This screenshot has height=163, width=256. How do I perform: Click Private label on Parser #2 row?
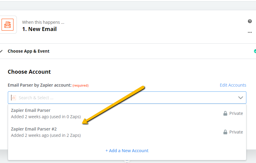point(236,132)
